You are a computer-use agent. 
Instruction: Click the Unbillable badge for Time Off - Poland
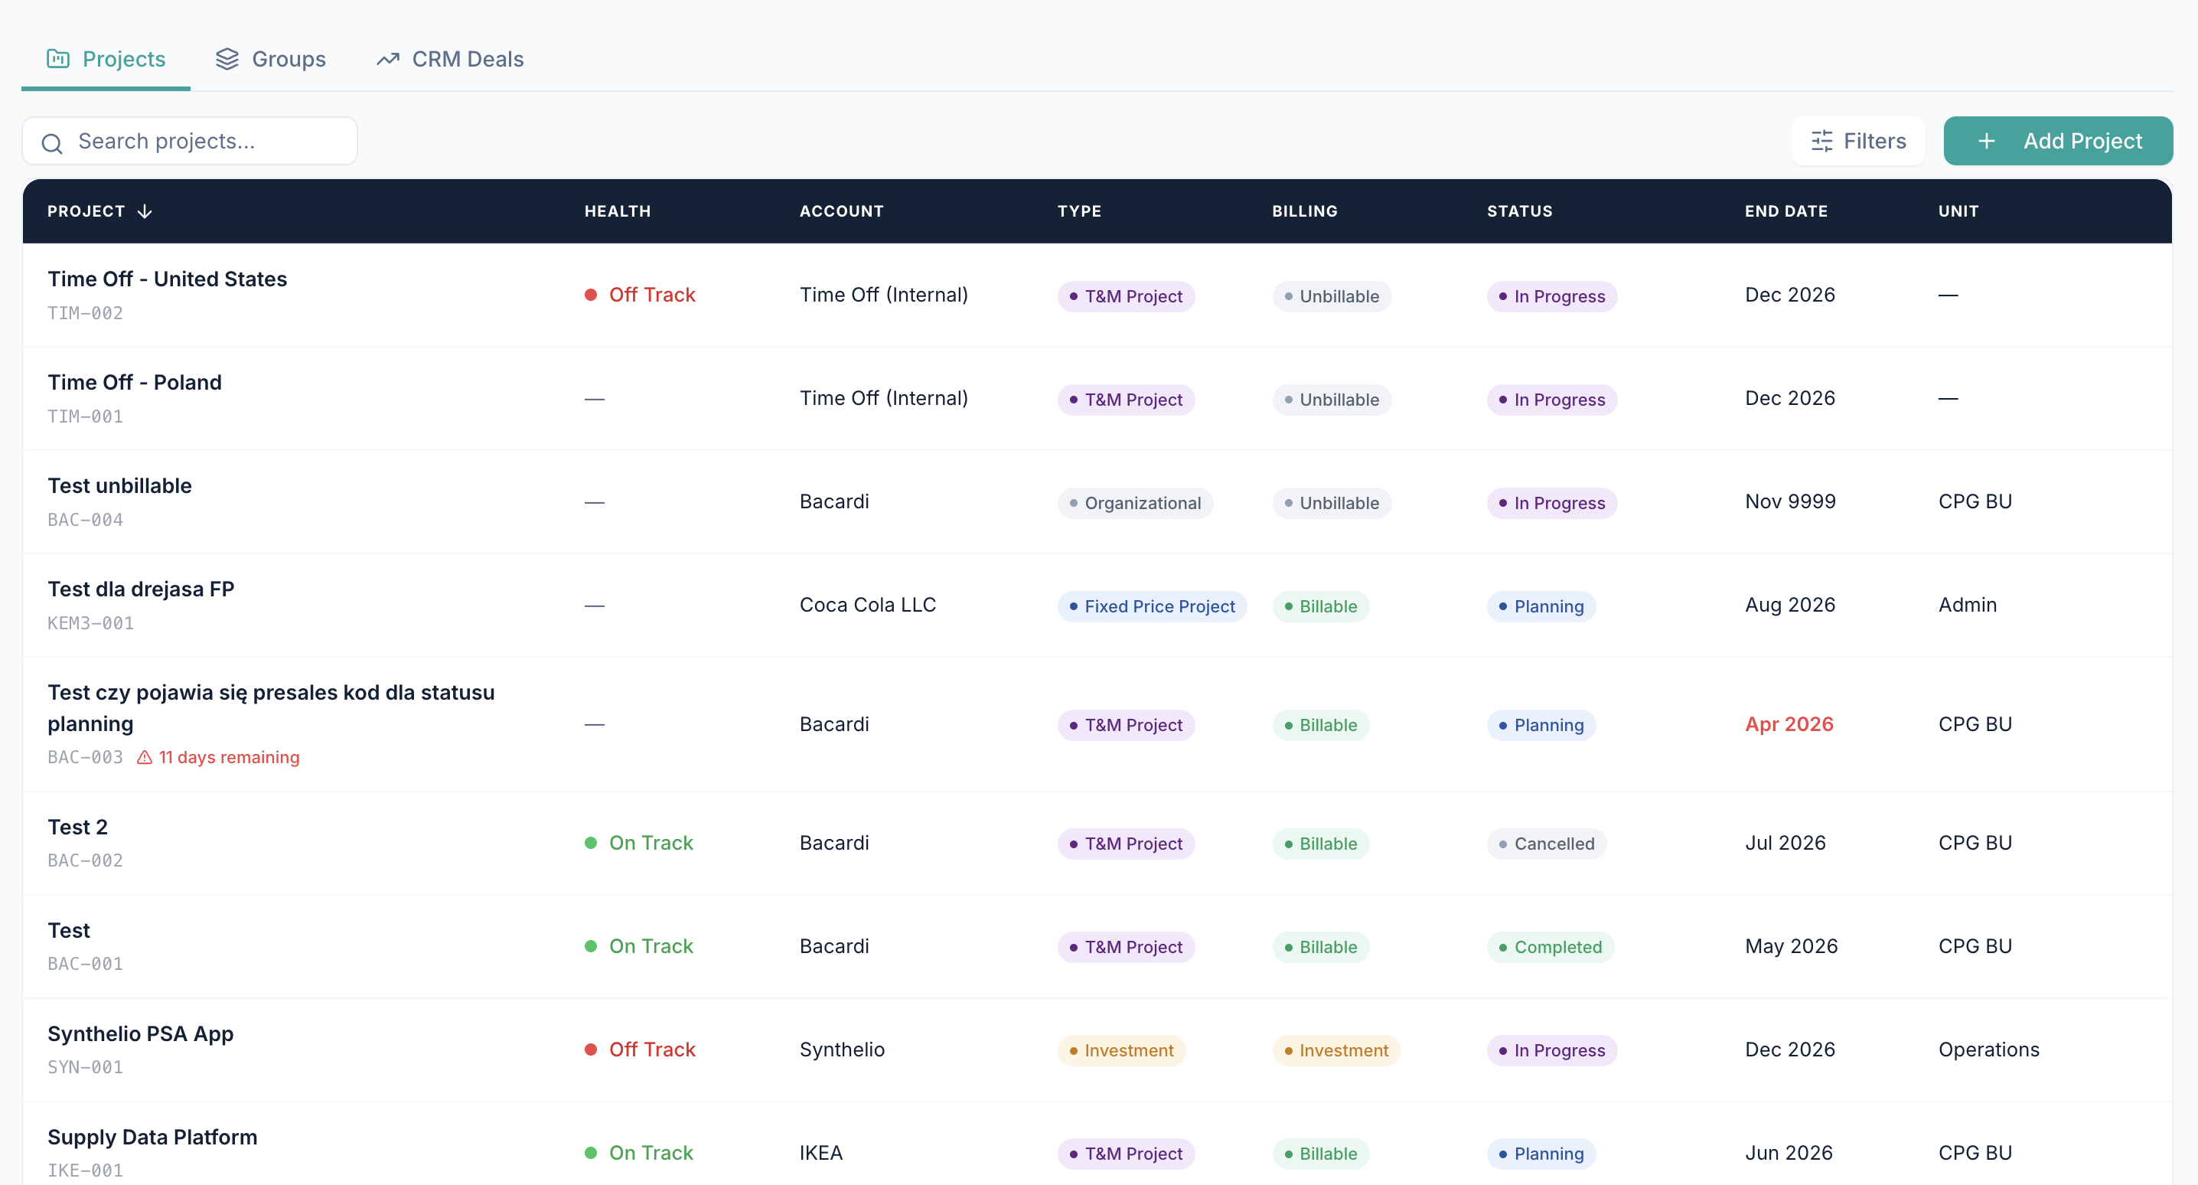point(1332,400)
